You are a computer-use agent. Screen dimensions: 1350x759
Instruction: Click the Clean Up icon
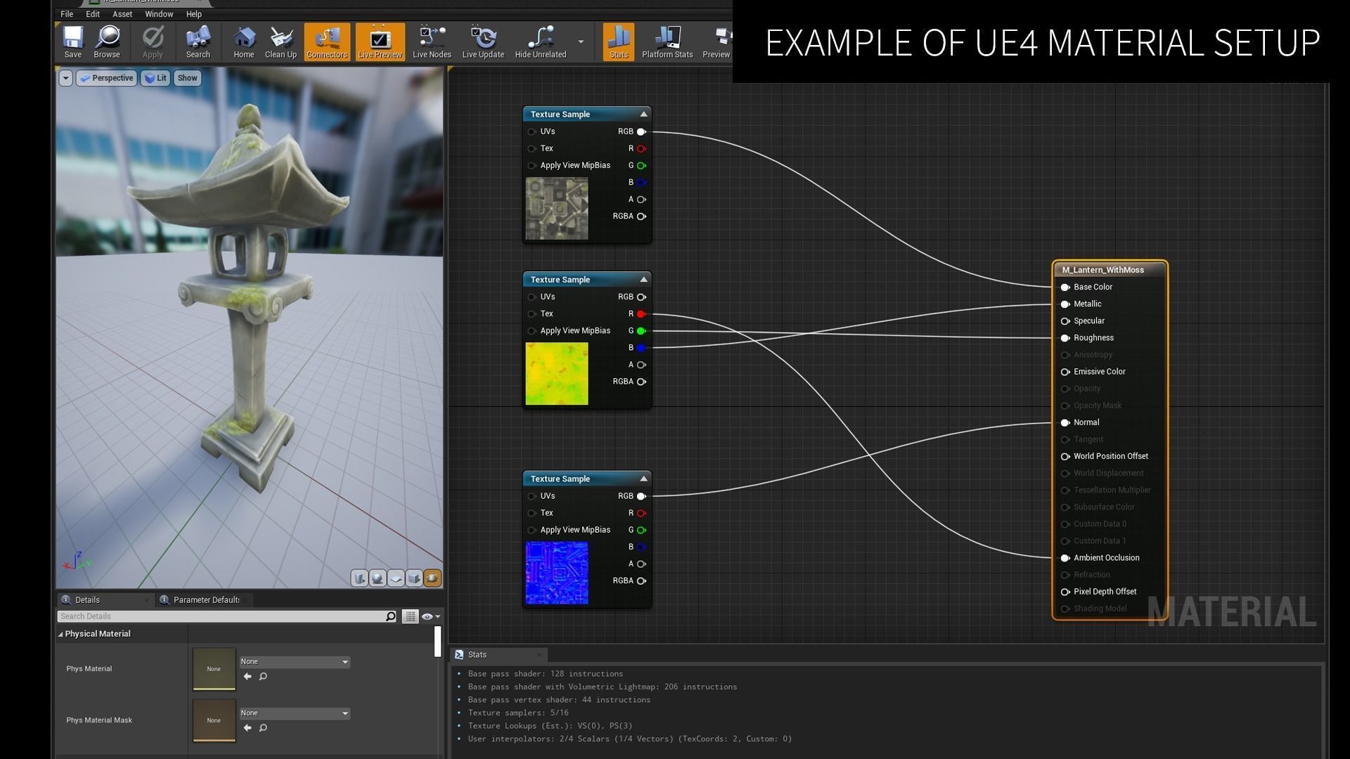click(x=281, y=41)
